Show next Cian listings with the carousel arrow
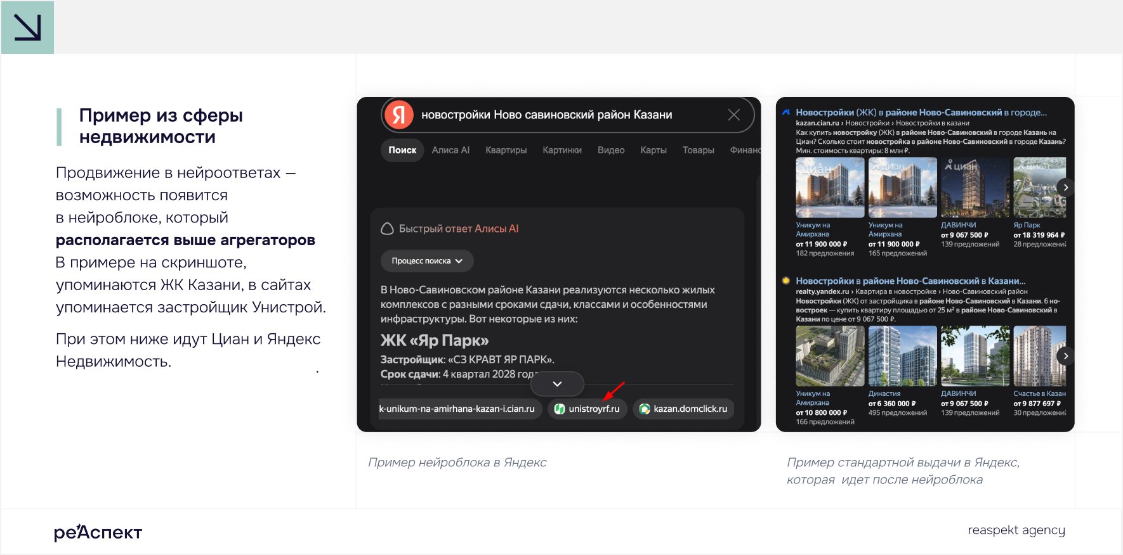Image resolution: width=1123 pixels, height=555 pixels. (1066, 188)
